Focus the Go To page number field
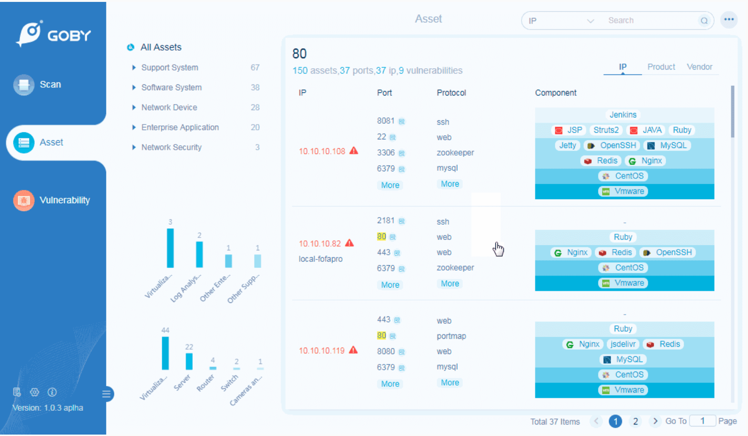Screen dimensions: 748x436 (x=702, y=421)
